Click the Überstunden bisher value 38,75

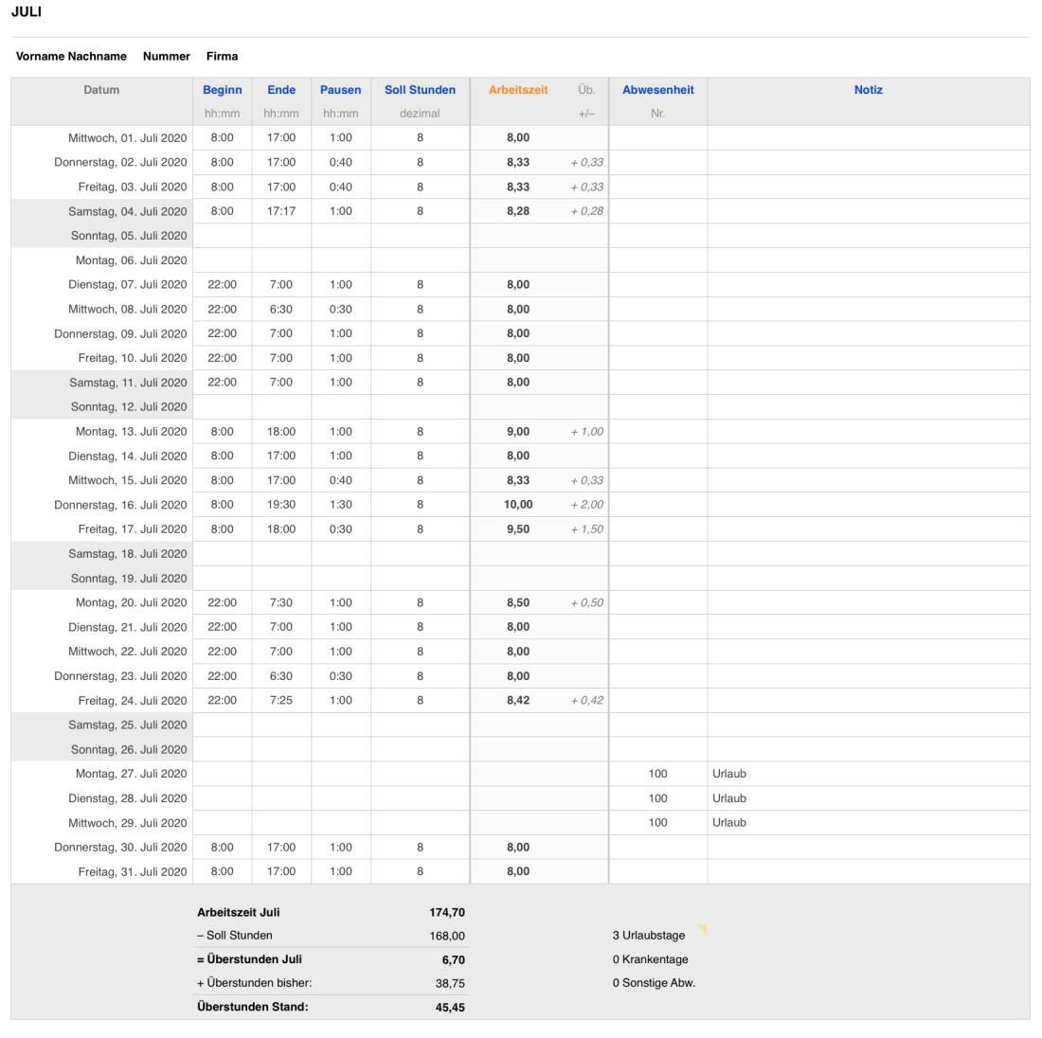point(450,983)
